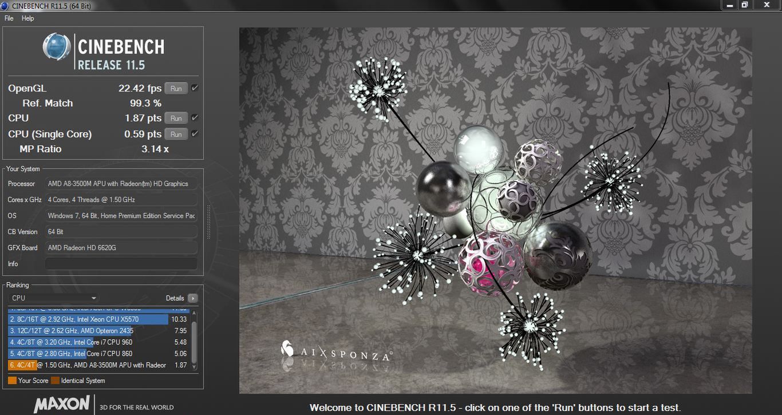Image resolution: width=782 pixels, height=415 pixels.
Task: Click the Your Score orange swatch
Action: click(12, 381)
